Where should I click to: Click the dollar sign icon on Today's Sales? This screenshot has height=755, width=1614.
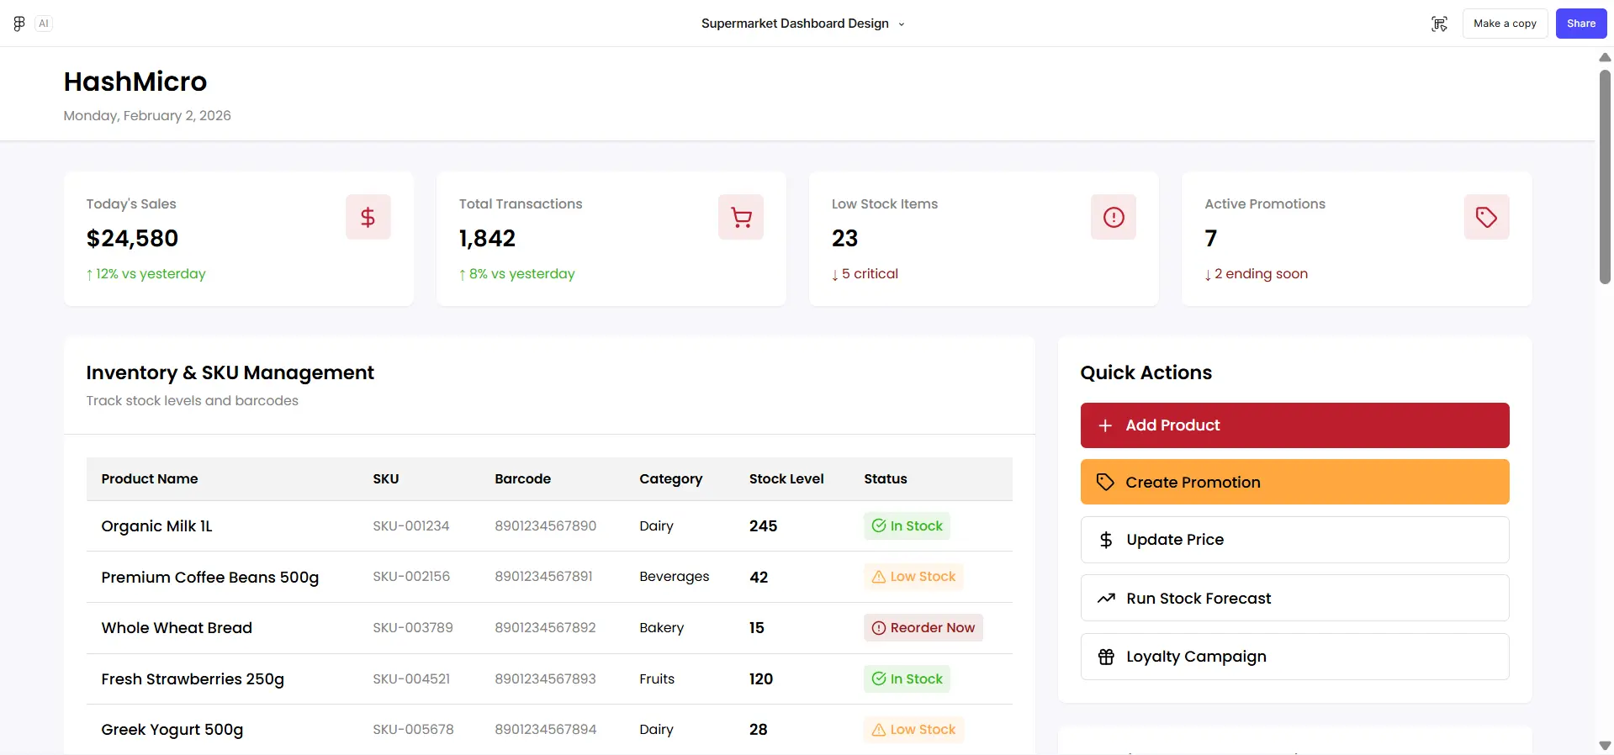pyautogui.click(x=368, y=217)
